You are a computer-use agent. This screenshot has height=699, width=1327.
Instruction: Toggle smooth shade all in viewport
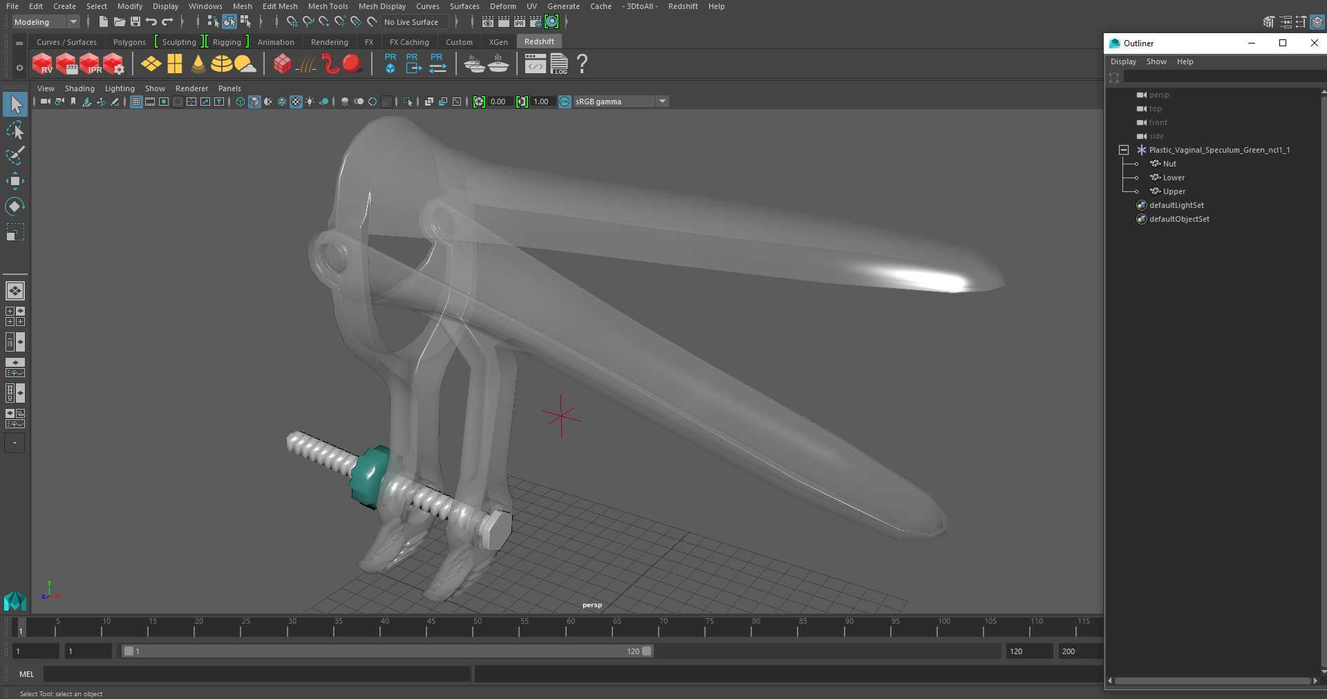pyautogui.click(x=254, y=102)
